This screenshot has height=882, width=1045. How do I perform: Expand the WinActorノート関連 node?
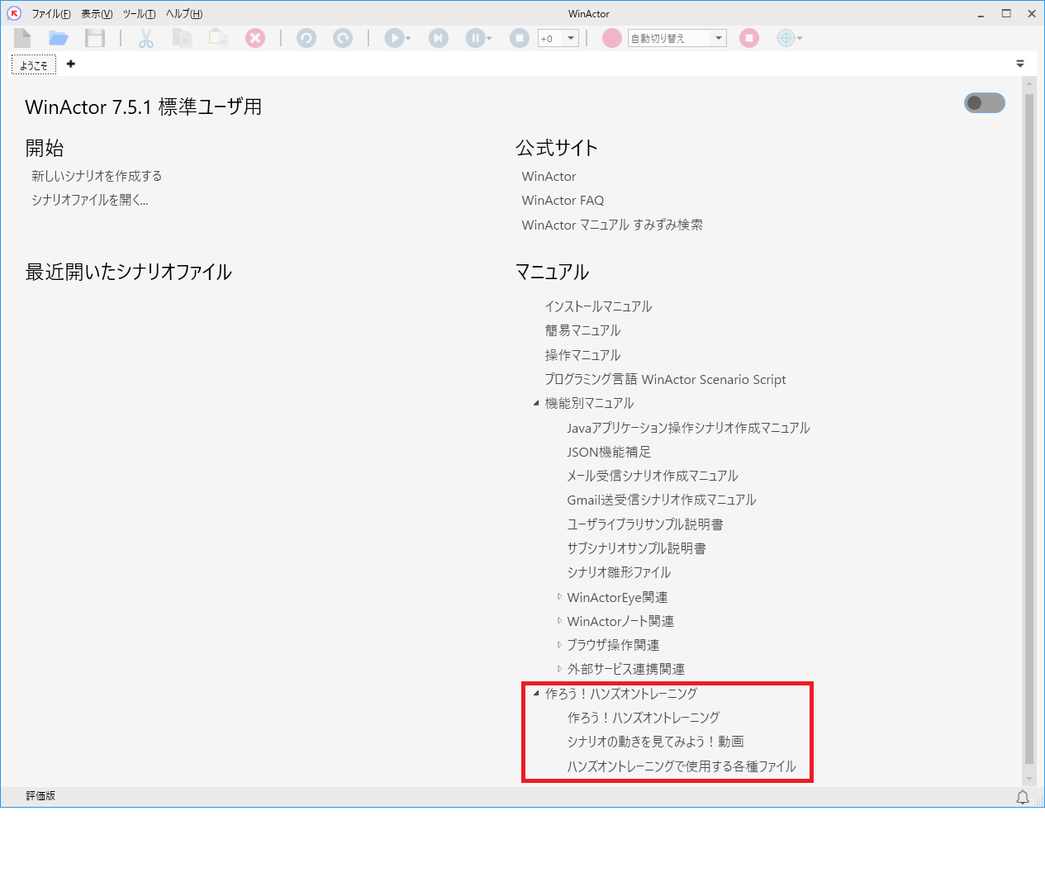[559, 620]
